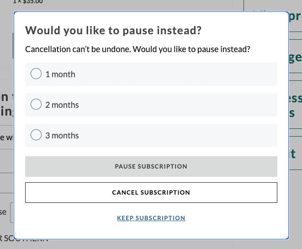302x249 pixels.
Task: Click the "1 month" label text
Action: tap(60, 74)
